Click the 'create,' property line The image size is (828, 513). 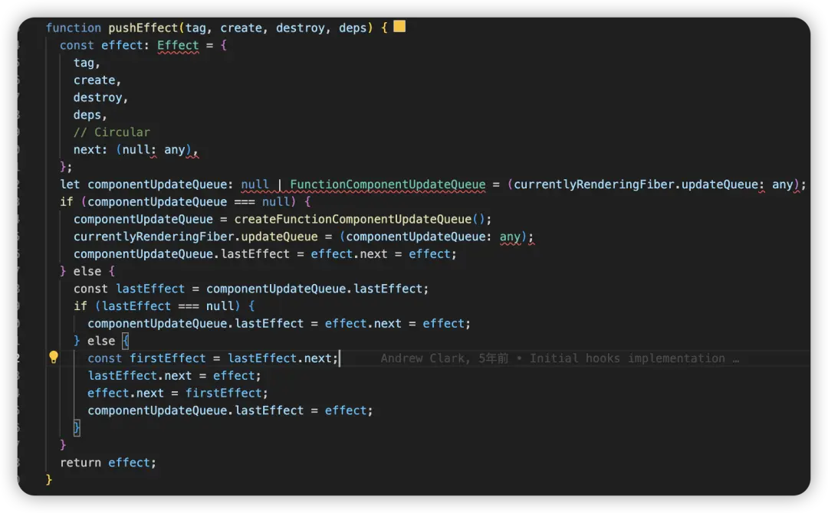[x=97, y=80]
